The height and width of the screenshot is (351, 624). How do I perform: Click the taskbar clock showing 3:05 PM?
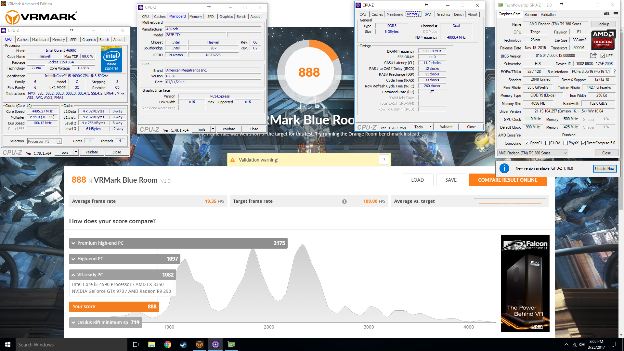coord(596,344)
